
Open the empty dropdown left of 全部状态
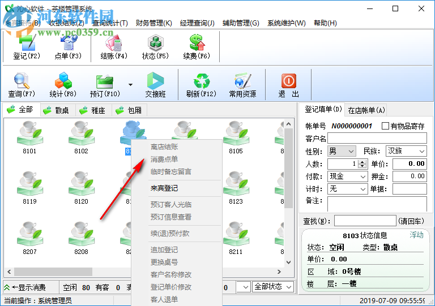tap(243, 287)
